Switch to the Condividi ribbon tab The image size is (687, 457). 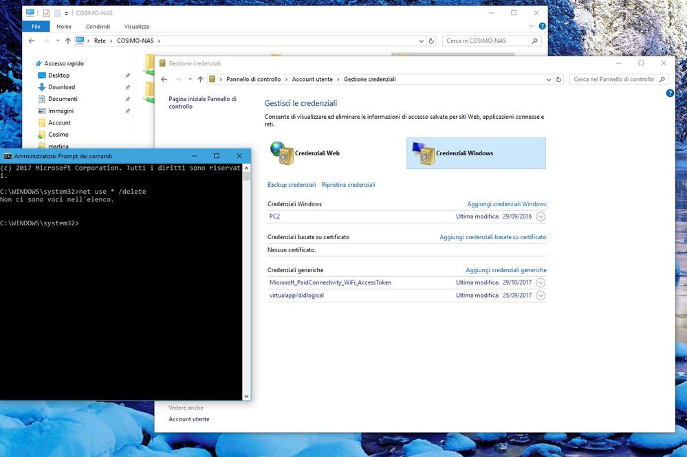(98, 26)
